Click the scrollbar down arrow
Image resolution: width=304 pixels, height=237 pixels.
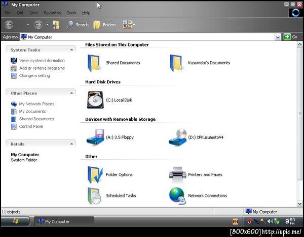click(299, 204)
